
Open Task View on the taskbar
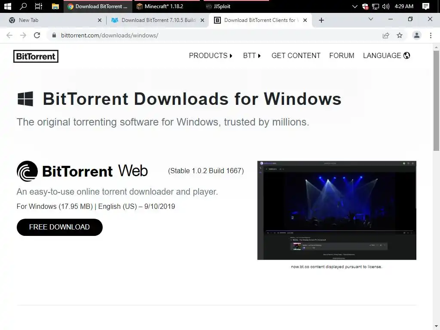click(38, 6)
